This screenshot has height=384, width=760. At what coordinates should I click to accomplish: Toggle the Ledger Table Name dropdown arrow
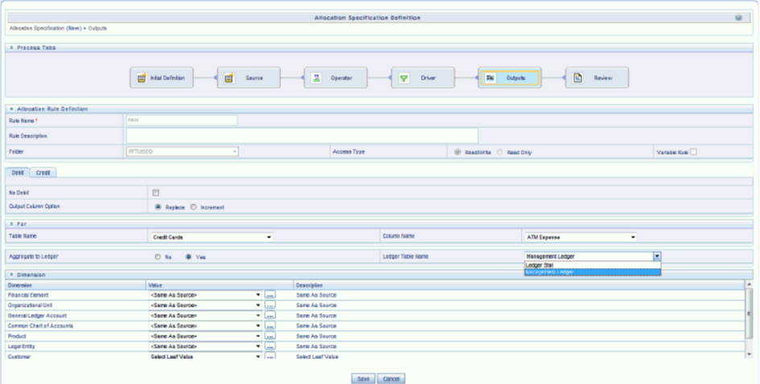pyautogui.click(x=657, y=257)
